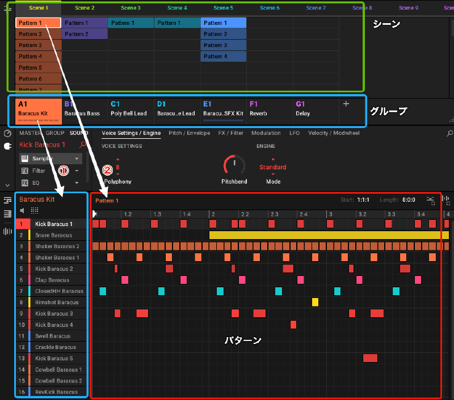Select the plug-in view icon
This screenshot has height=400, width=454.
(7, 146)
